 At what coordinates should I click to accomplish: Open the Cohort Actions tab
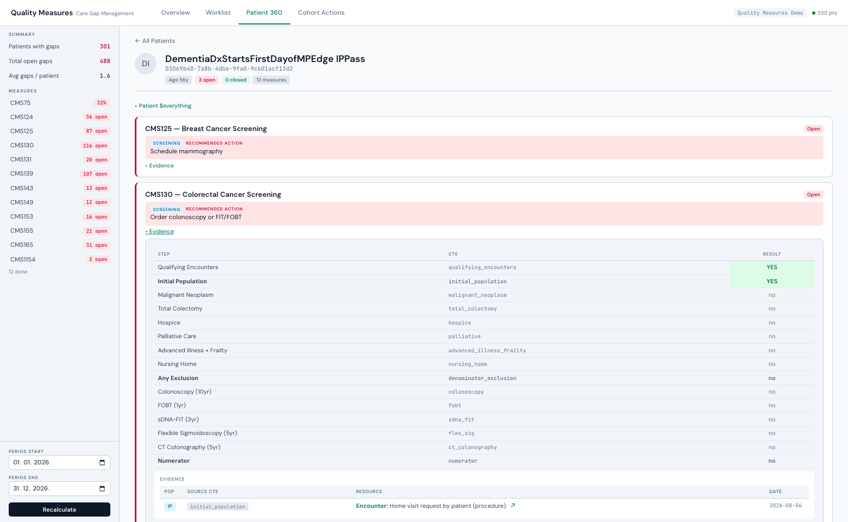321,13
